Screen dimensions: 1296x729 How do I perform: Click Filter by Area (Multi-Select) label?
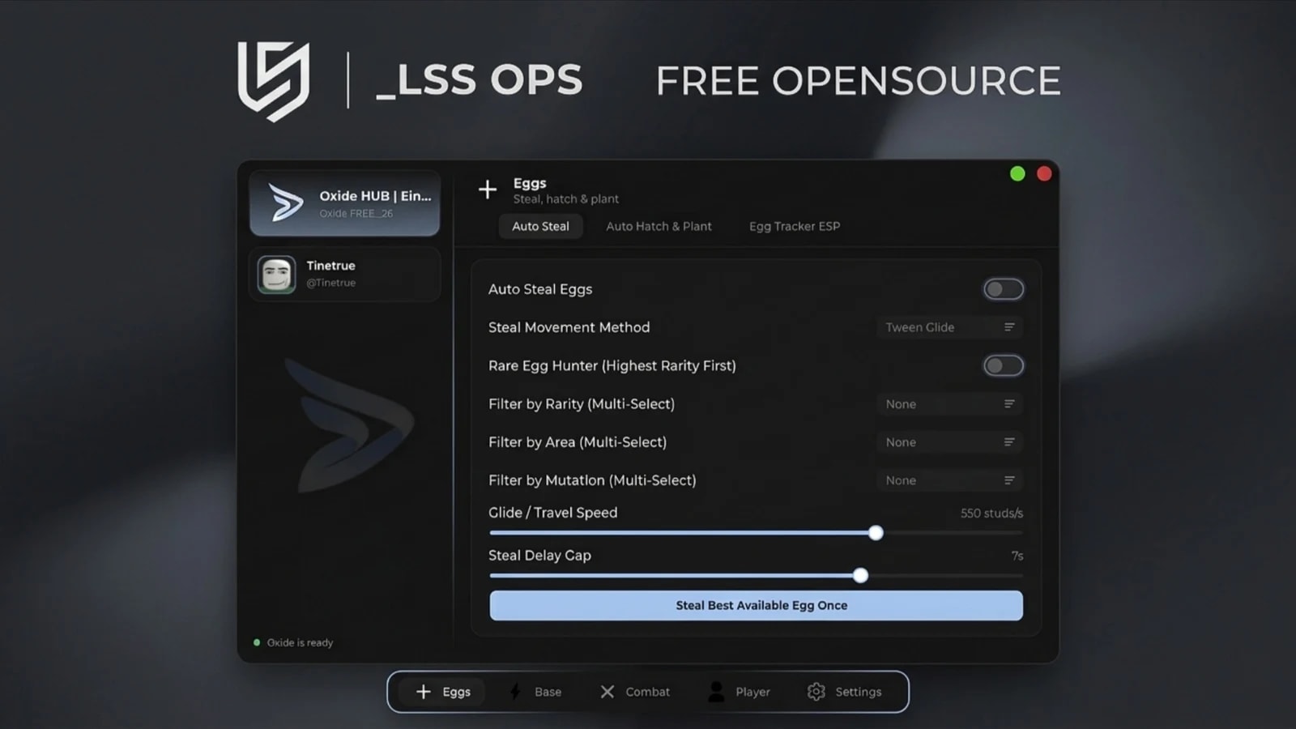[578, 442]
